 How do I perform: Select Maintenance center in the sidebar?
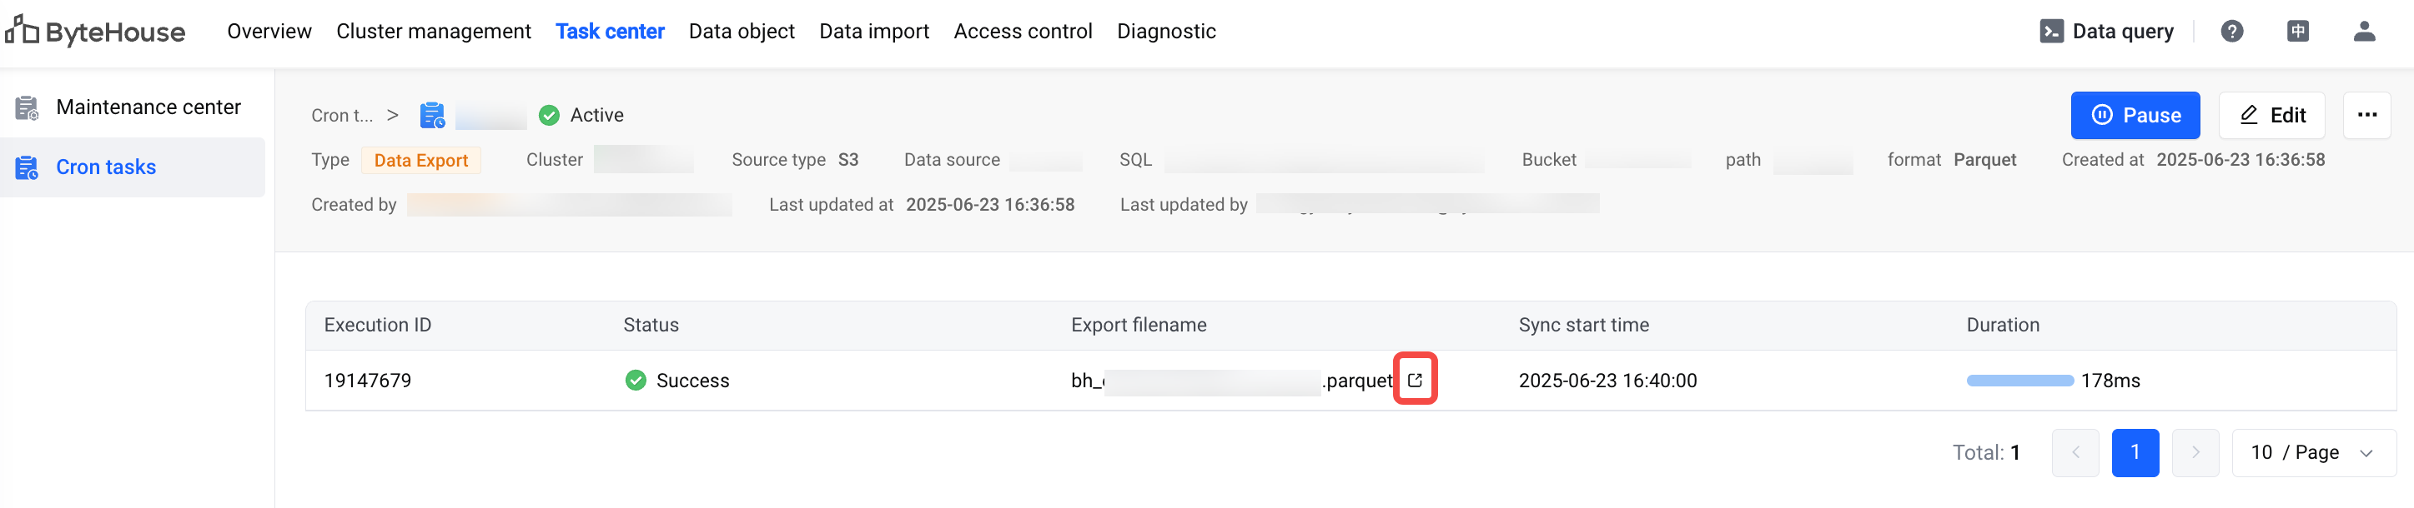148,107
